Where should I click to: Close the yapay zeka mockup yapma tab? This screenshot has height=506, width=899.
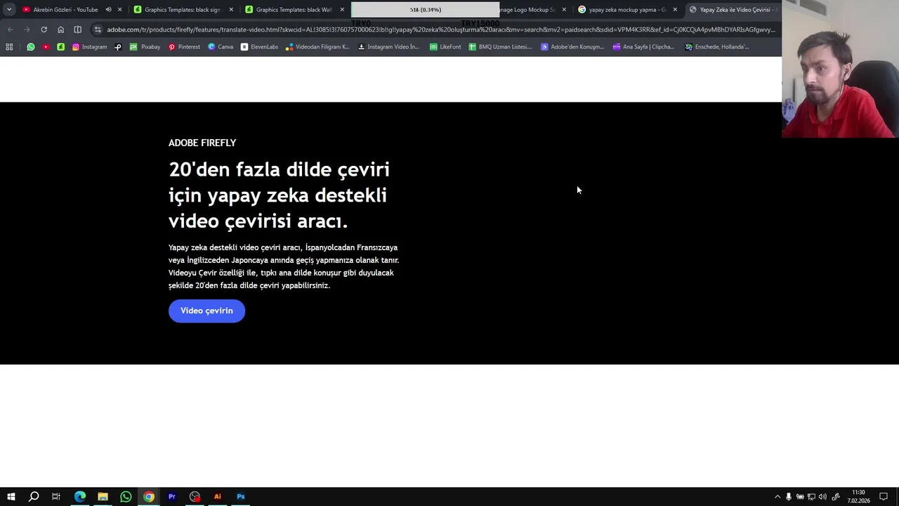[675, 10]
